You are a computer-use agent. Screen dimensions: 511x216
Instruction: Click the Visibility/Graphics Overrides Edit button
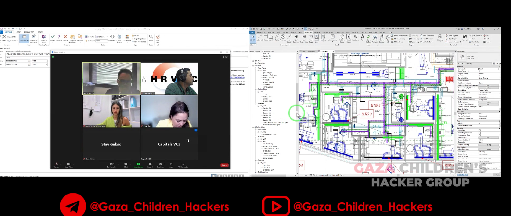tap(488, 85)
